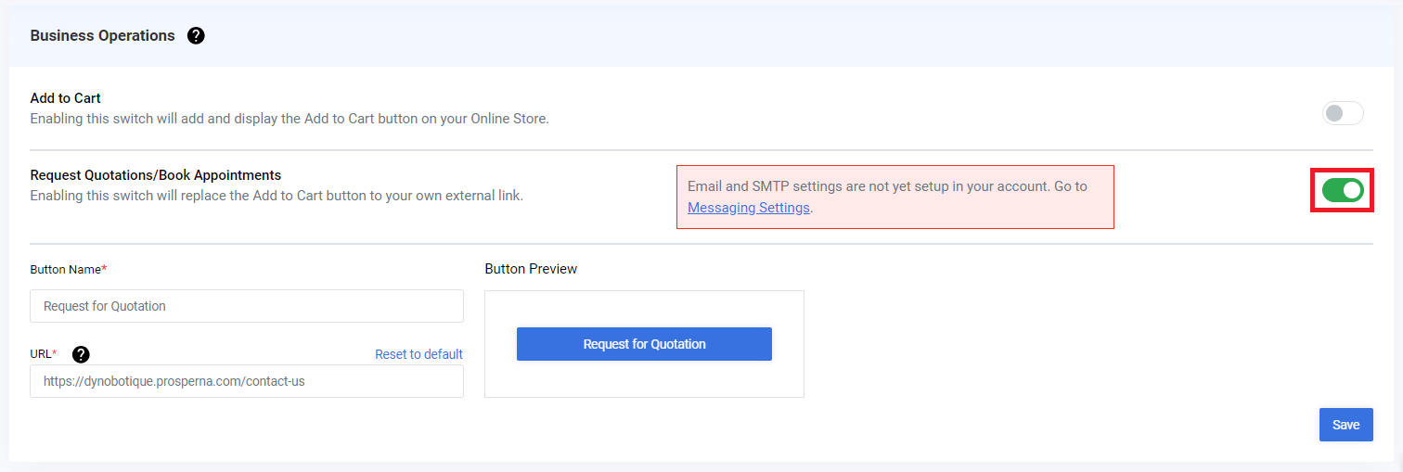Viewport: 1403px width, 472px height.
Task: Click the blue Request for Quotation preview button
Action: [x=644, y=344]
